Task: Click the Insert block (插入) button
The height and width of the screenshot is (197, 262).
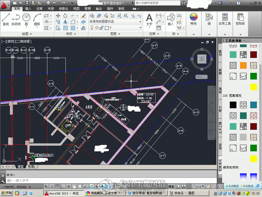Action: tap(171, 19)
